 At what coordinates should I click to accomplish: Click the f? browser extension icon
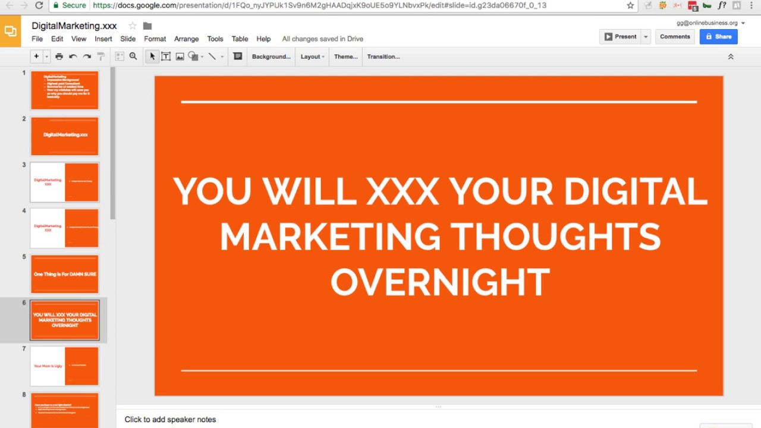coord(722,5)
